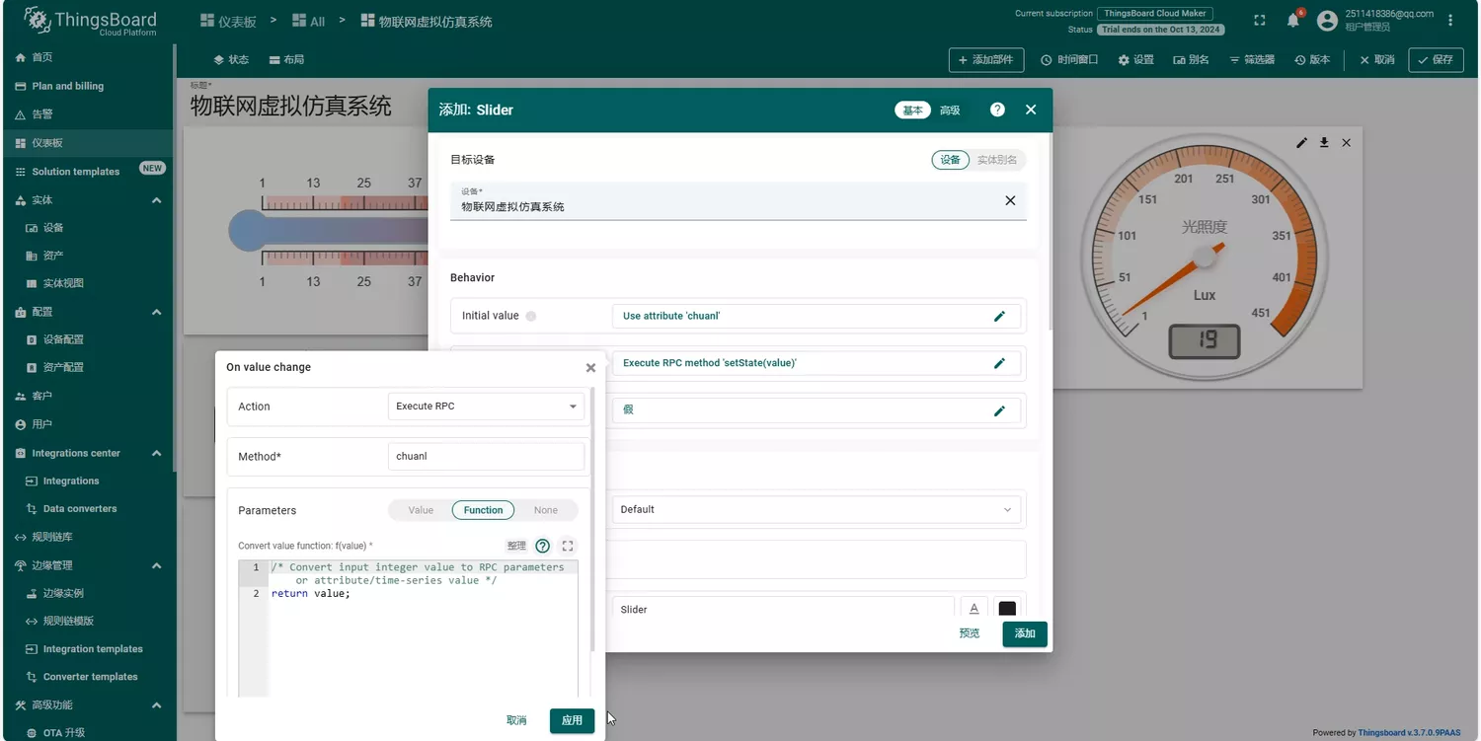The image size is (1481, 741).
Task: Edit the 'setState(value)' RPC setting pencil
Action: click(x=999, y=363)
